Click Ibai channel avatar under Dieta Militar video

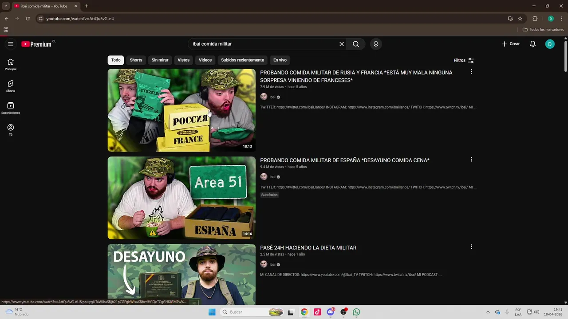(264, 265)
